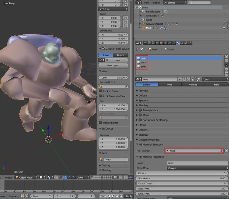Expand Armature Object in outliner

pyautogui.click(x=139, y=24)
